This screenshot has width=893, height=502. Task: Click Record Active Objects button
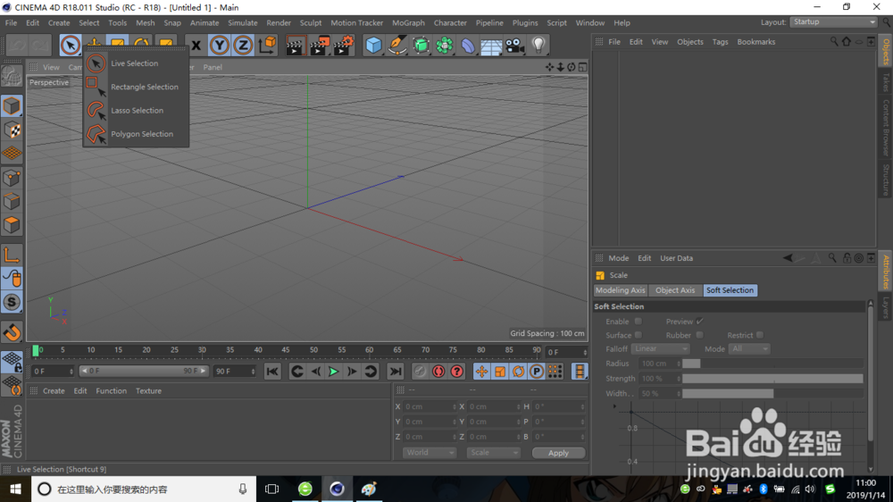click(420, 372)
